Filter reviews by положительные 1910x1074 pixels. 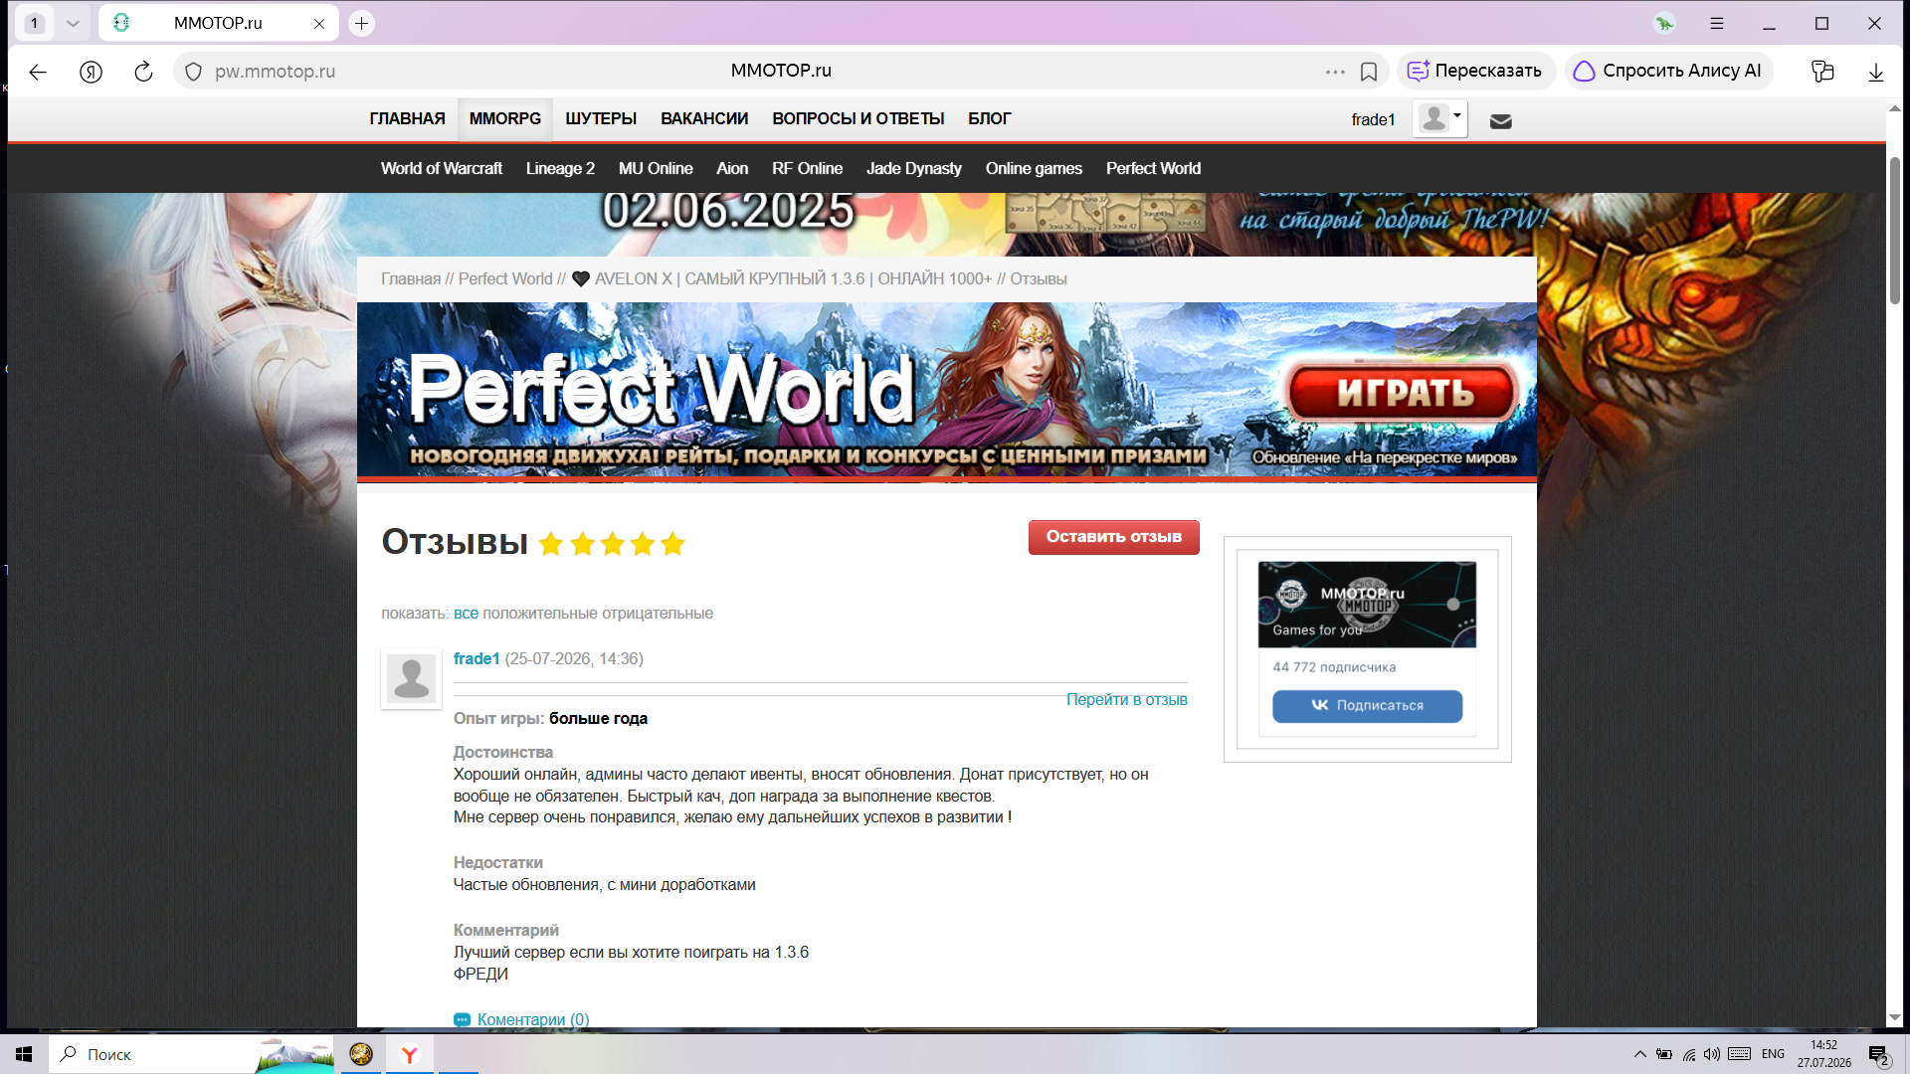539,614
